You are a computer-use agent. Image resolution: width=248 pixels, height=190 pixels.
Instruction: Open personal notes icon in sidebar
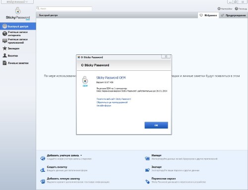[4, 63]
